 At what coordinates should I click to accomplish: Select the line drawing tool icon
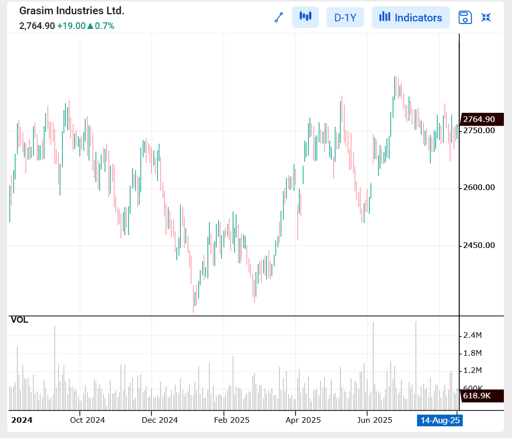(279, 17)
